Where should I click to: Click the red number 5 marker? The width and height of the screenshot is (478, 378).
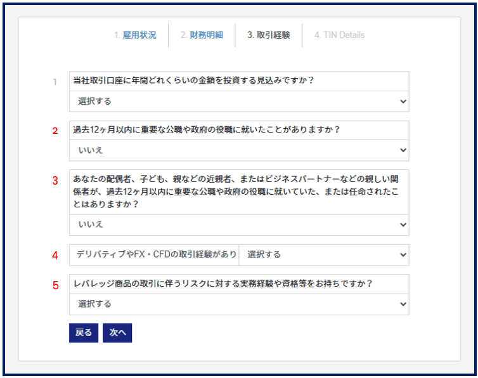[x=55, y=285]
